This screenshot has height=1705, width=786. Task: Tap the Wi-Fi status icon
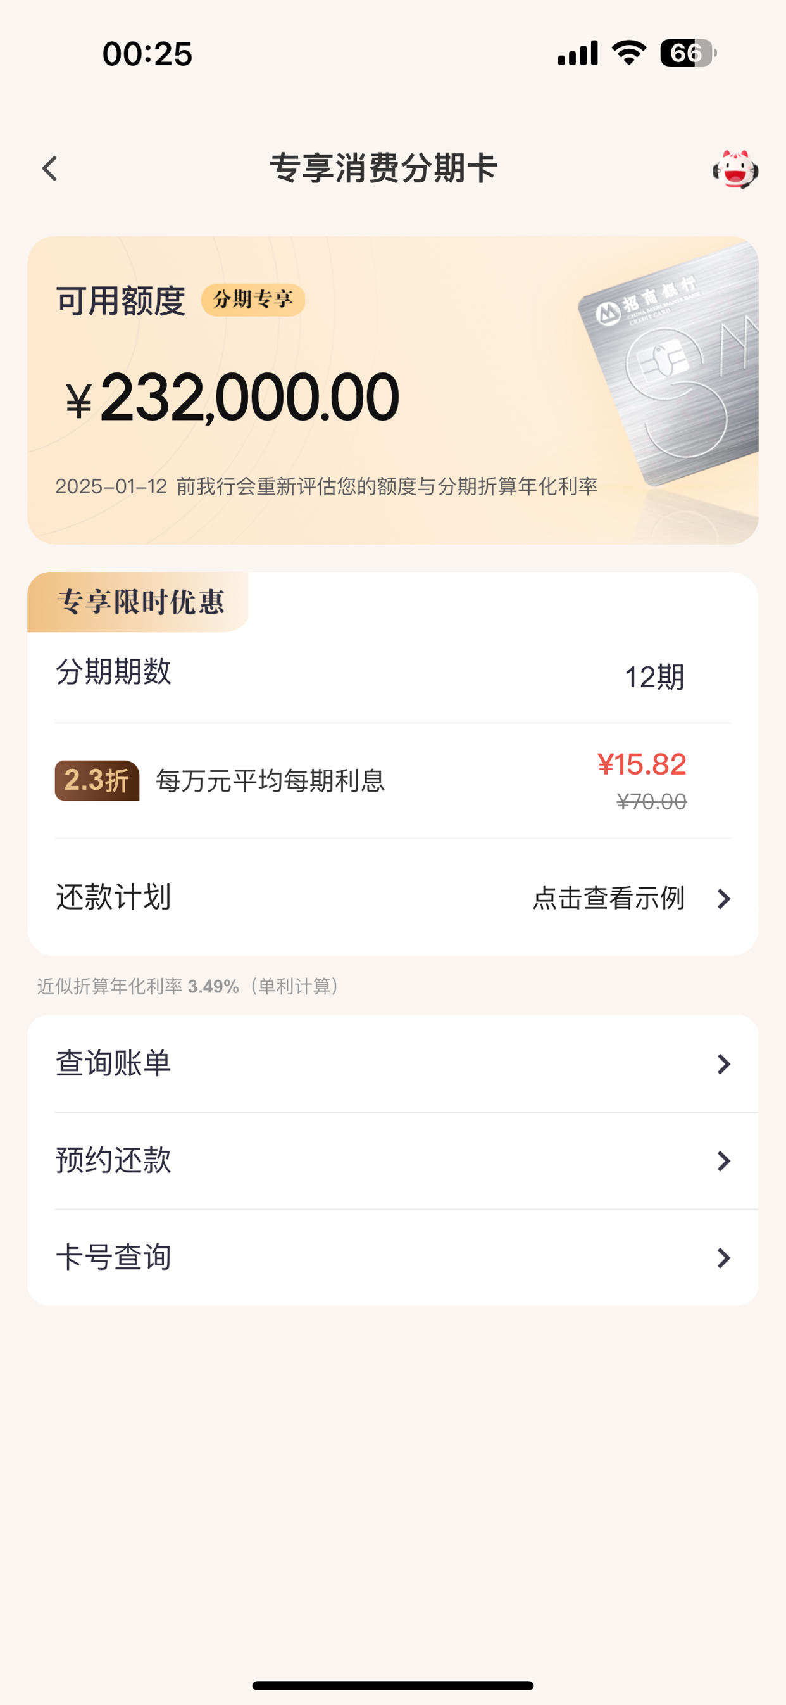pos(628,53)
